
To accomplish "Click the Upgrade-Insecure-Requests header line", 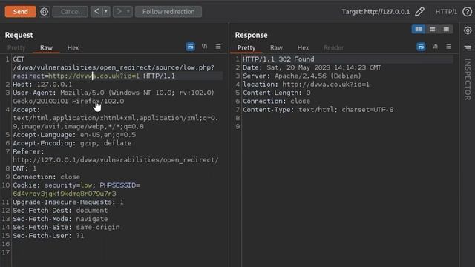I will click(x=68, y=202).
